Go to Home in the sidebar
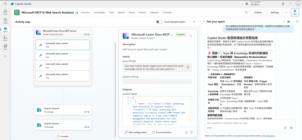This screenshot has width=302, height=140. tap(5, 12)
